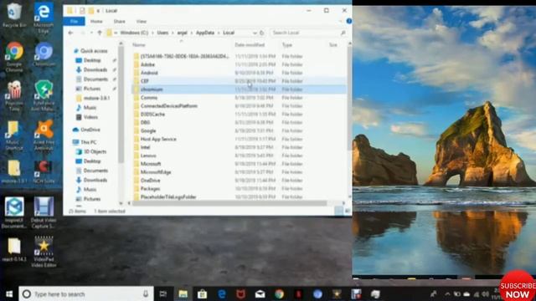Select the Packages folder row

pyautogui.click(x=239, y=189)
